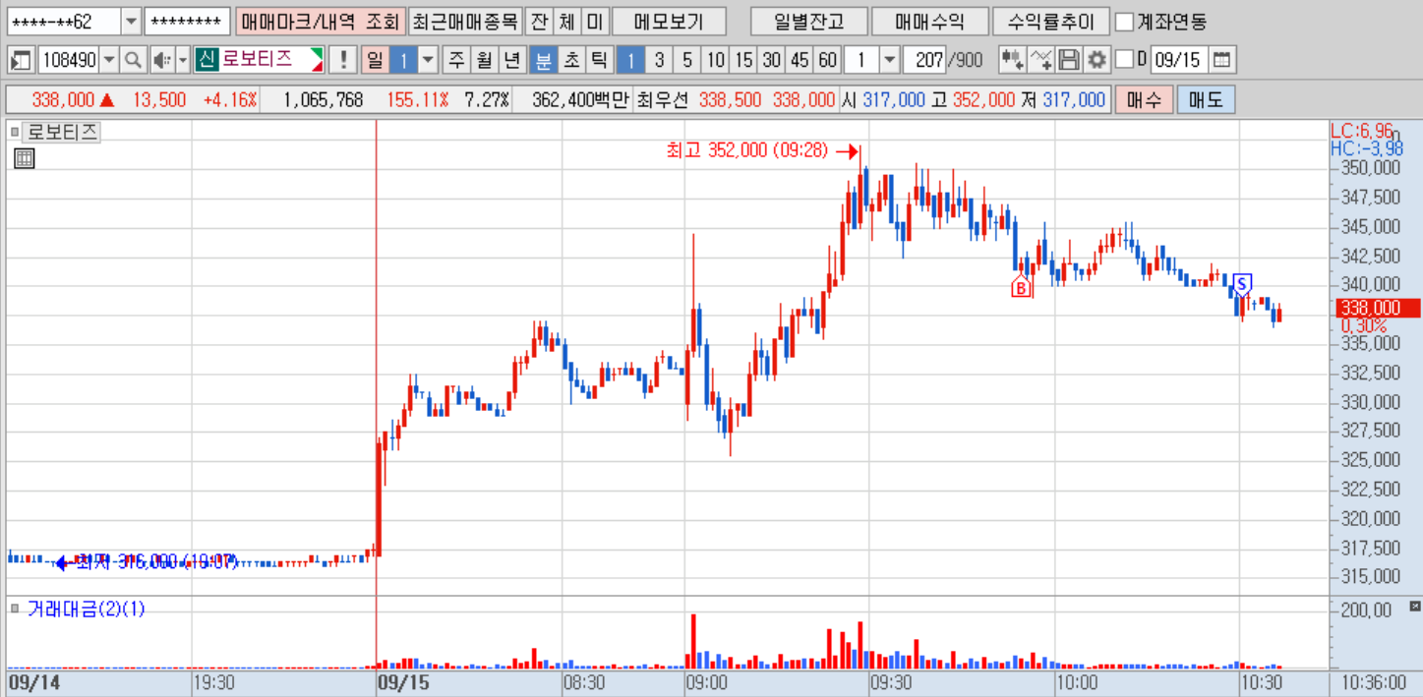Select 3-minute interval button
The height and width of the screenshot is (697, 1423).
pos(659,60)
